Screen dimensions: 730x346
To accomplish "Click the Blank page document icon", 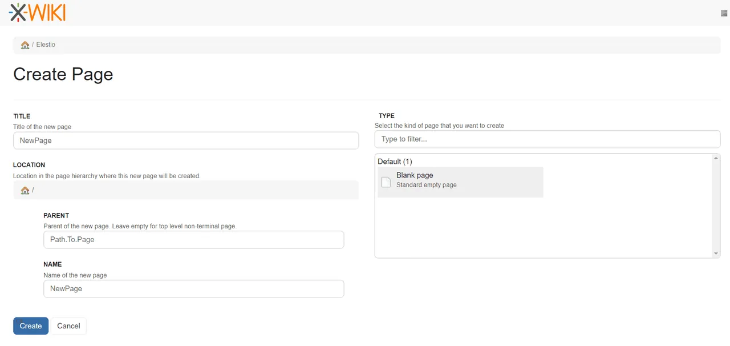I will coord(386,182).
